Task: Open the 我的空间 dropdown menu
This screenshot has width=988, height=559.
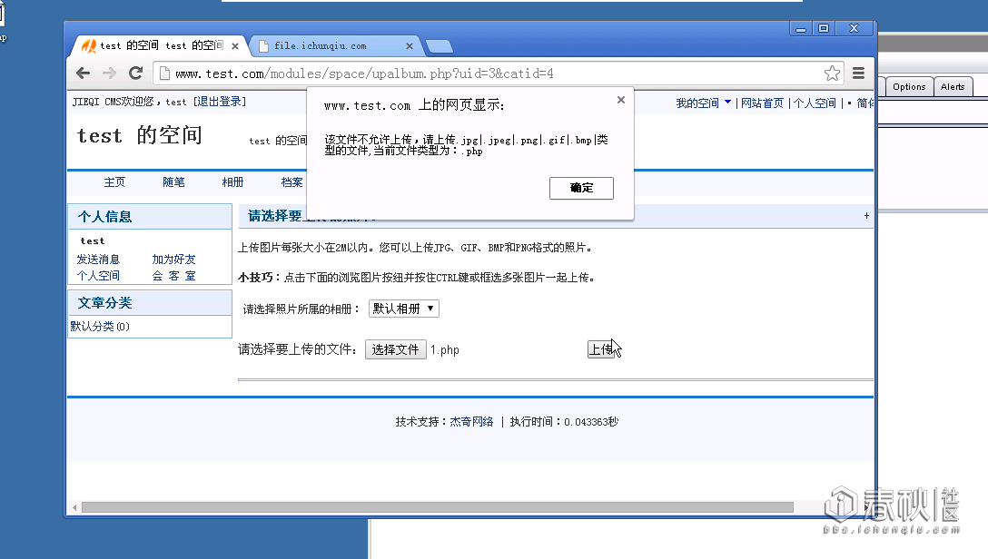Action: point(703,103)
